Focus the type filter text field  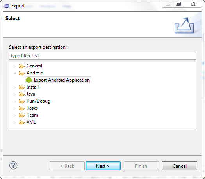point(102,56)
